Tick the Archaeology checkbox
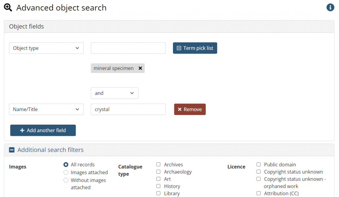The height and width of the screenshot is (197, 339). tap(159, 172)
